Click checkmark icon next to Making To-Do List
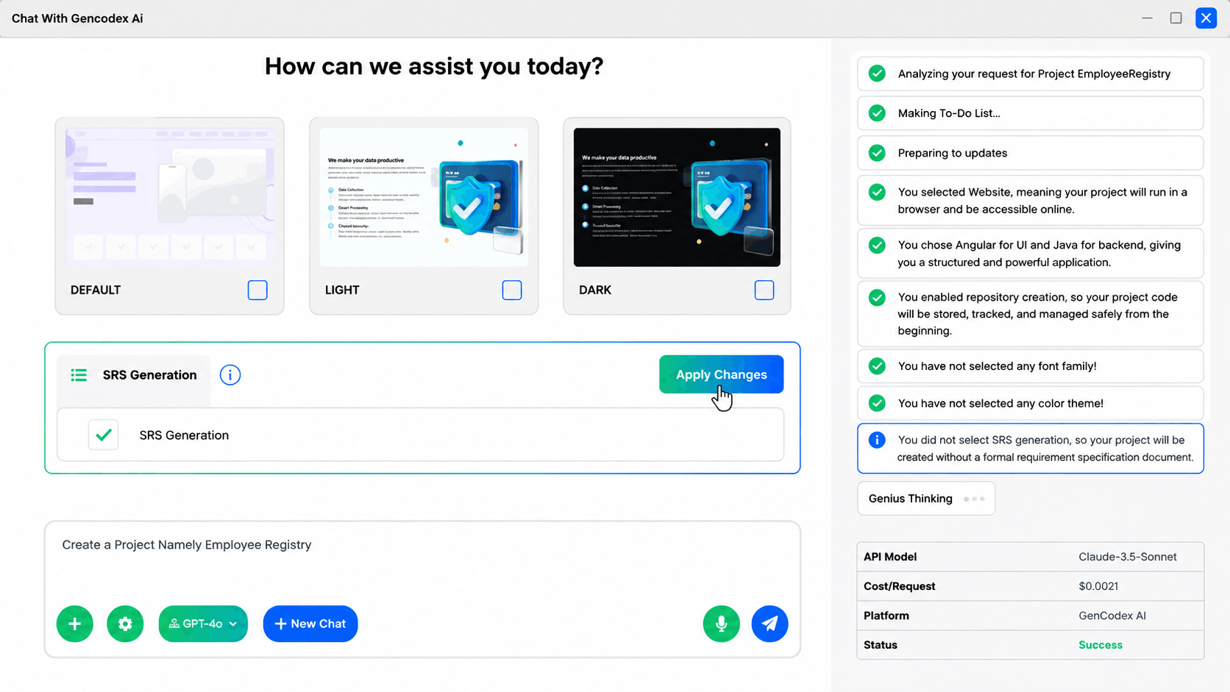1230x692 pixels. (x=877, y=113)
